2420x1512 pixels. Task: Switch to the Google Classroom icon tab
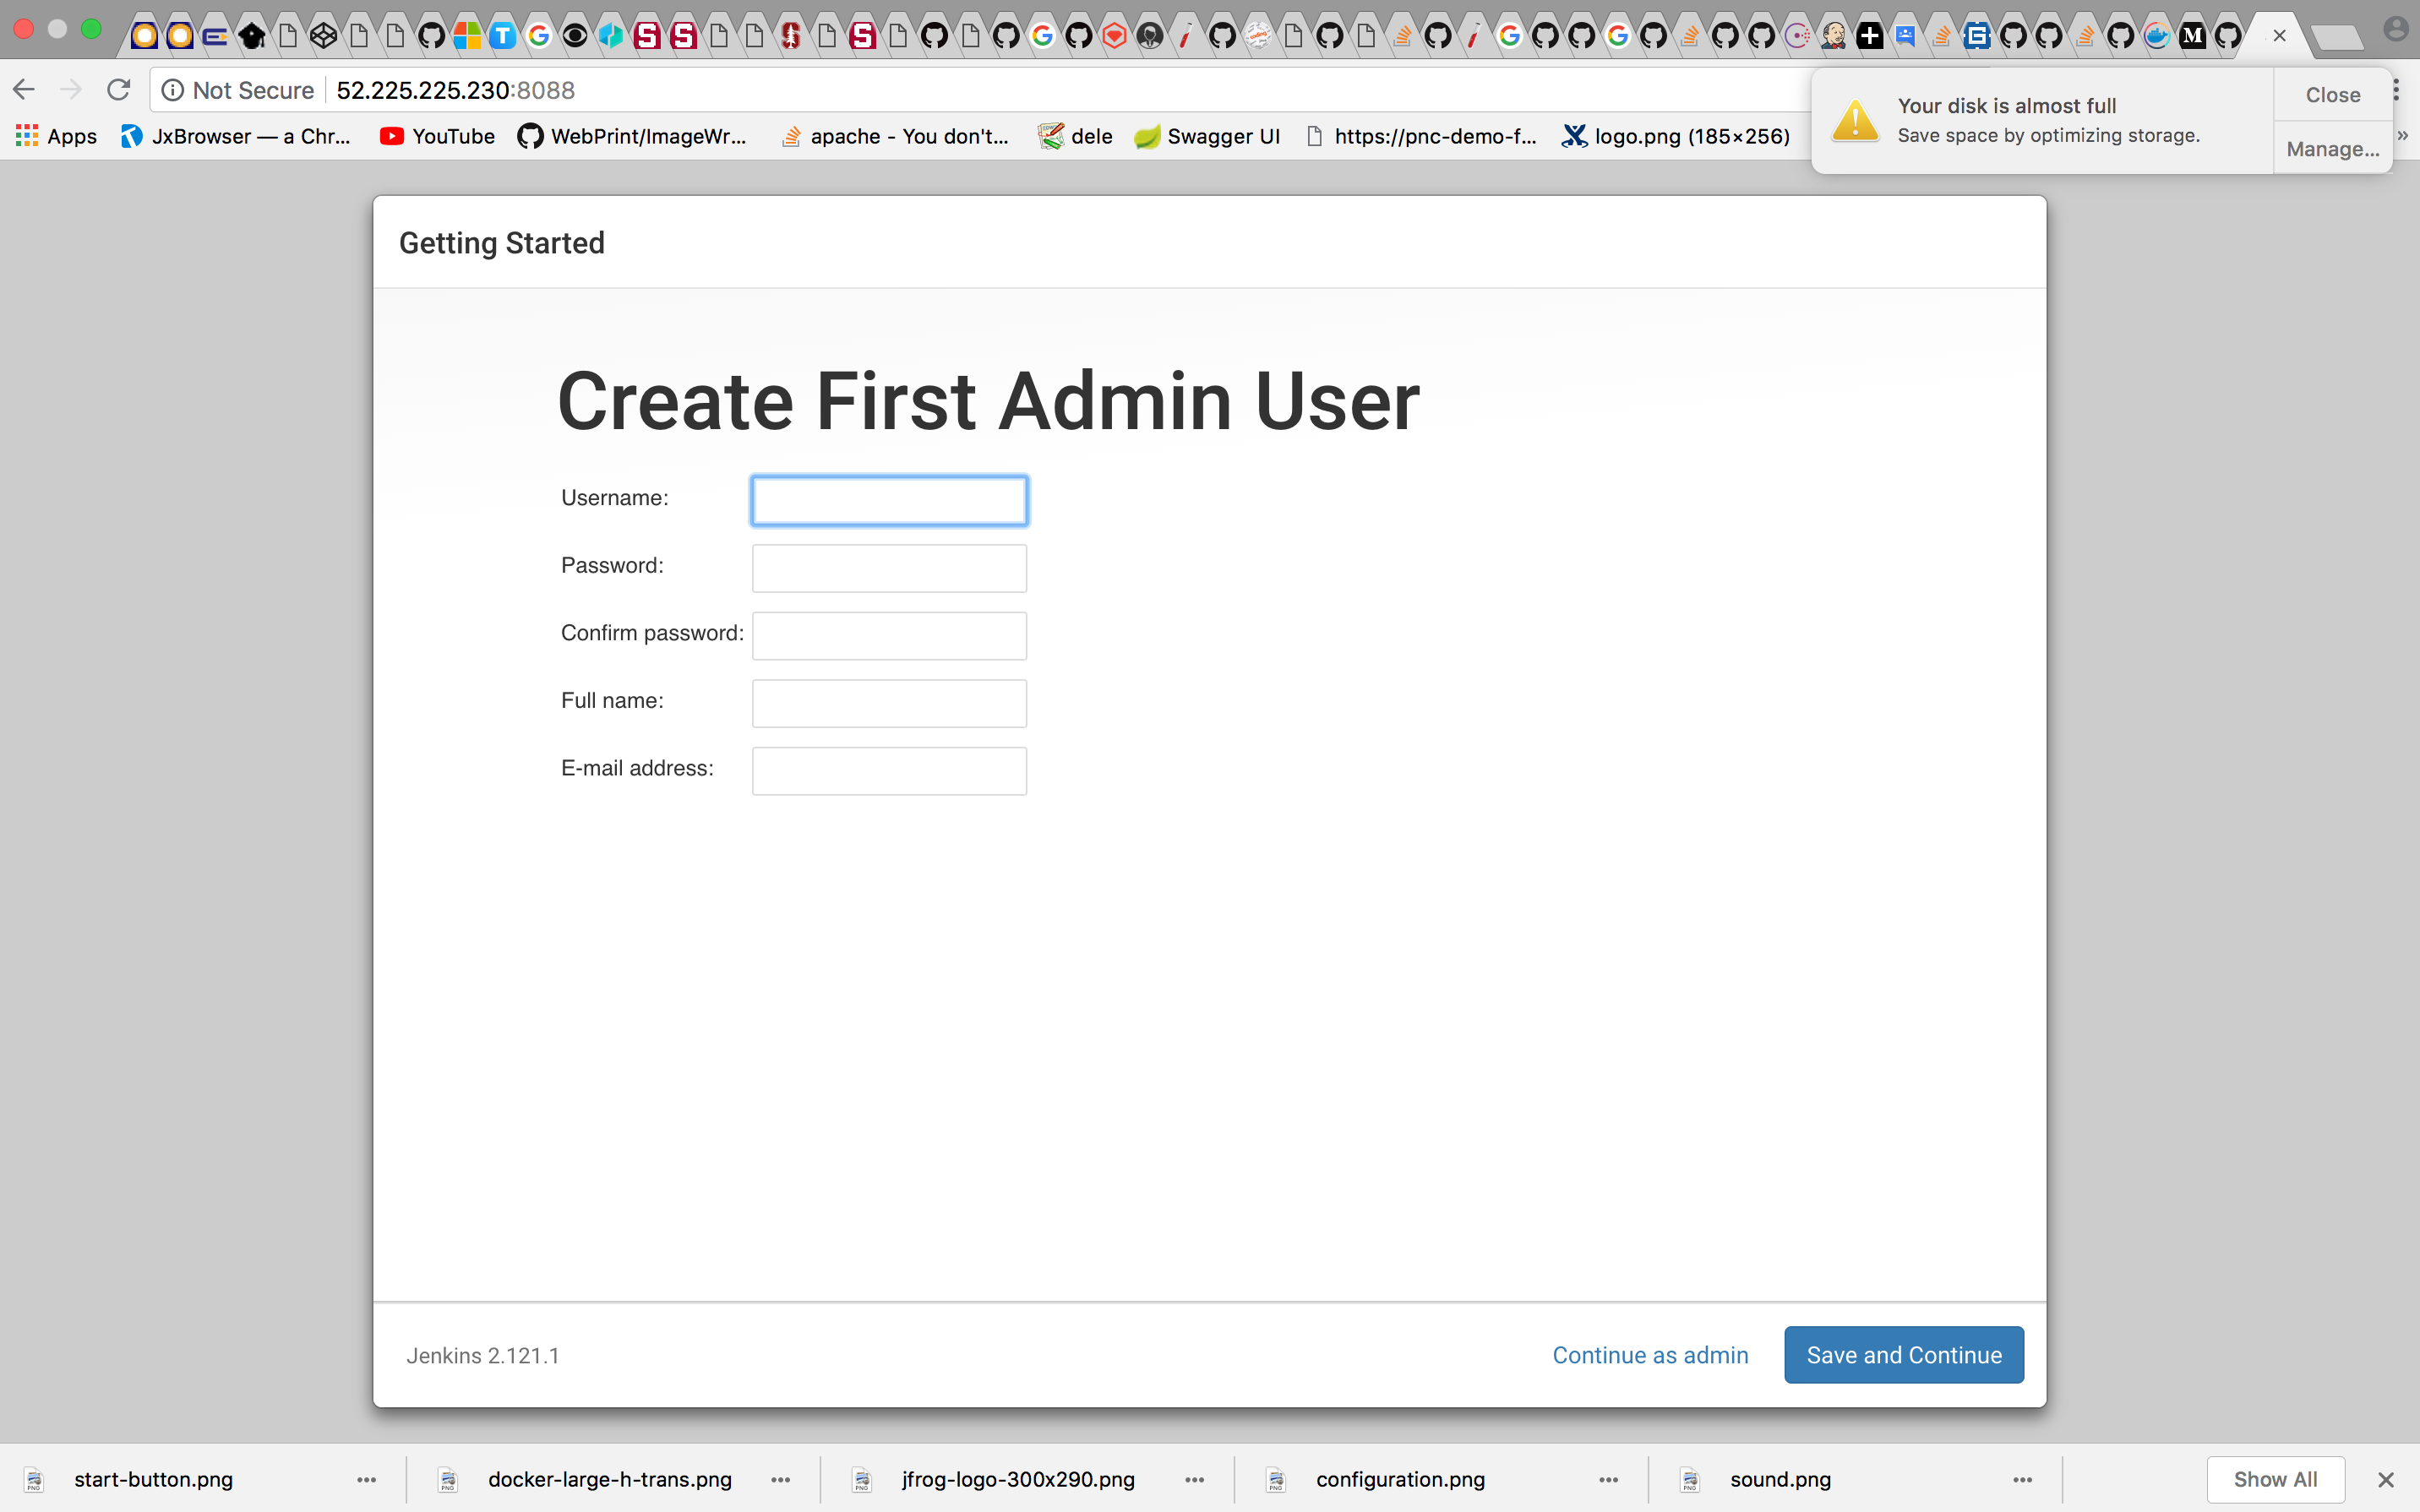[1906, 36]
